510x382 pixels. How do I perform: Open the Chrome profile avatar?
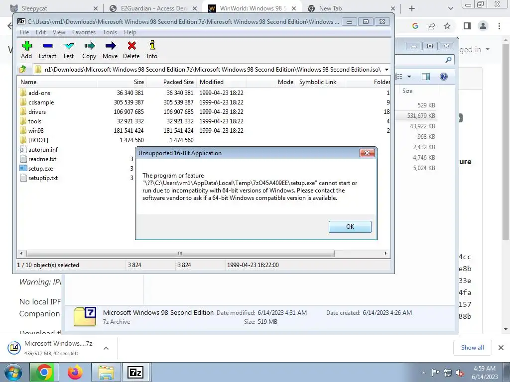tap(483, 26)
